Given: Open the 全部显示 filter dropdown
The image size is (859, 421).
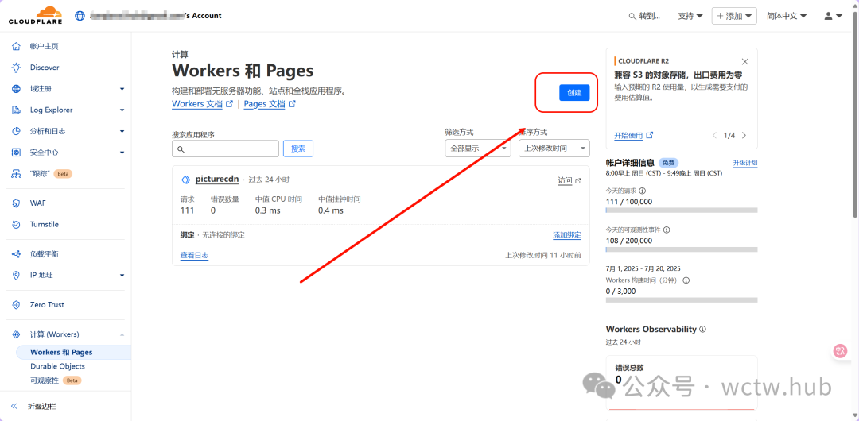Looking at the screenshot, I should pos(477,149).
